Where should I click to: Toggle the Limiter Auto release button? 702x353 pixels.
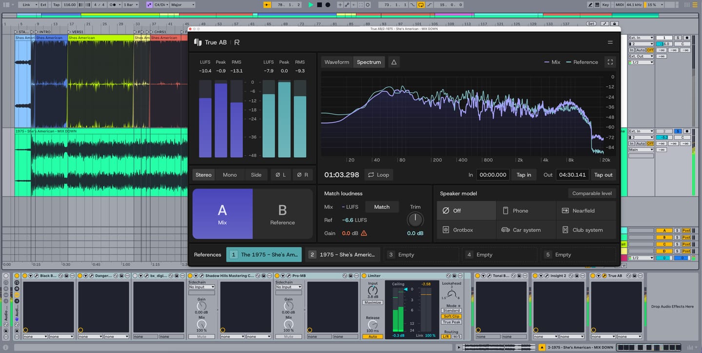(x=372, y=336)
